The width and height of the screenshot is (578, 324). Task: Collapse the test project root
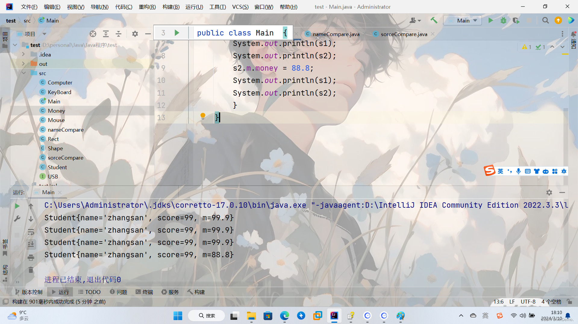15,45
